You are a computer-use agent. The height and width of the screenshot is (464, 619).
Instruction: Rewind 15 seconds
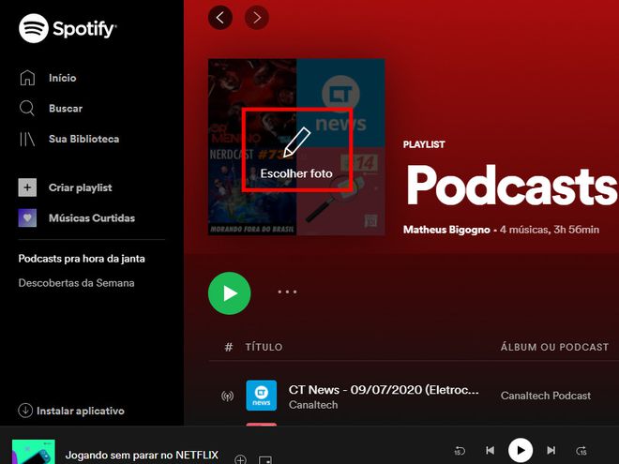pyautogui.click(x=460, y=450)
